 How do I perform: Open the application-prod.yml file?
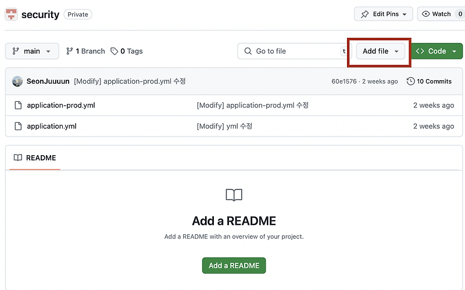[x=61, y=105]
